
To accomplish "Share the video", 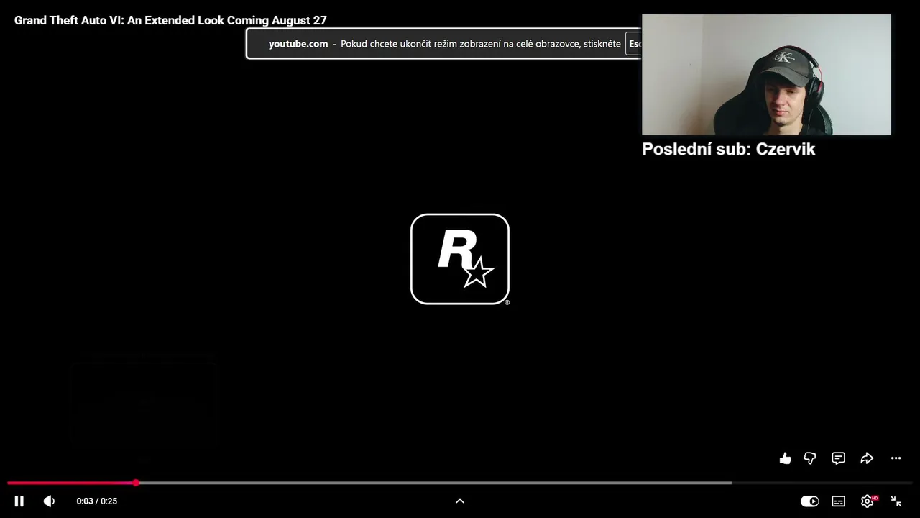I will (867, 458).
